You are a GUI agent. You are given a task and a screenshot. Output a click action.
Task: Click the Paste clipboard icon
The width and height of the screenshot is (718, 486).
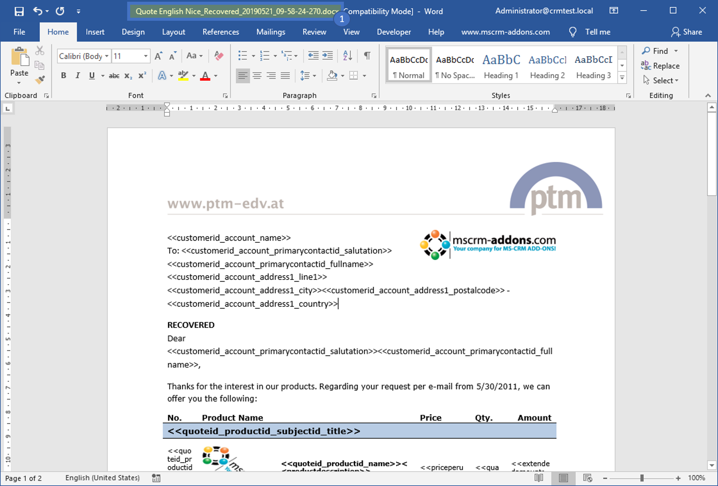[x=19, y=57]
